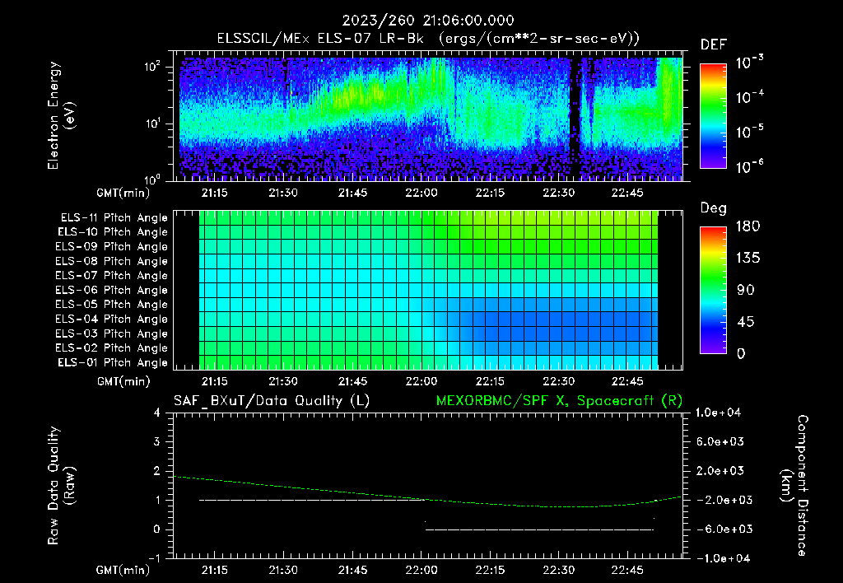843x583 pixels.
Task: Select the ELS-08 Pitch Angle row label
Action: point(111,261)
